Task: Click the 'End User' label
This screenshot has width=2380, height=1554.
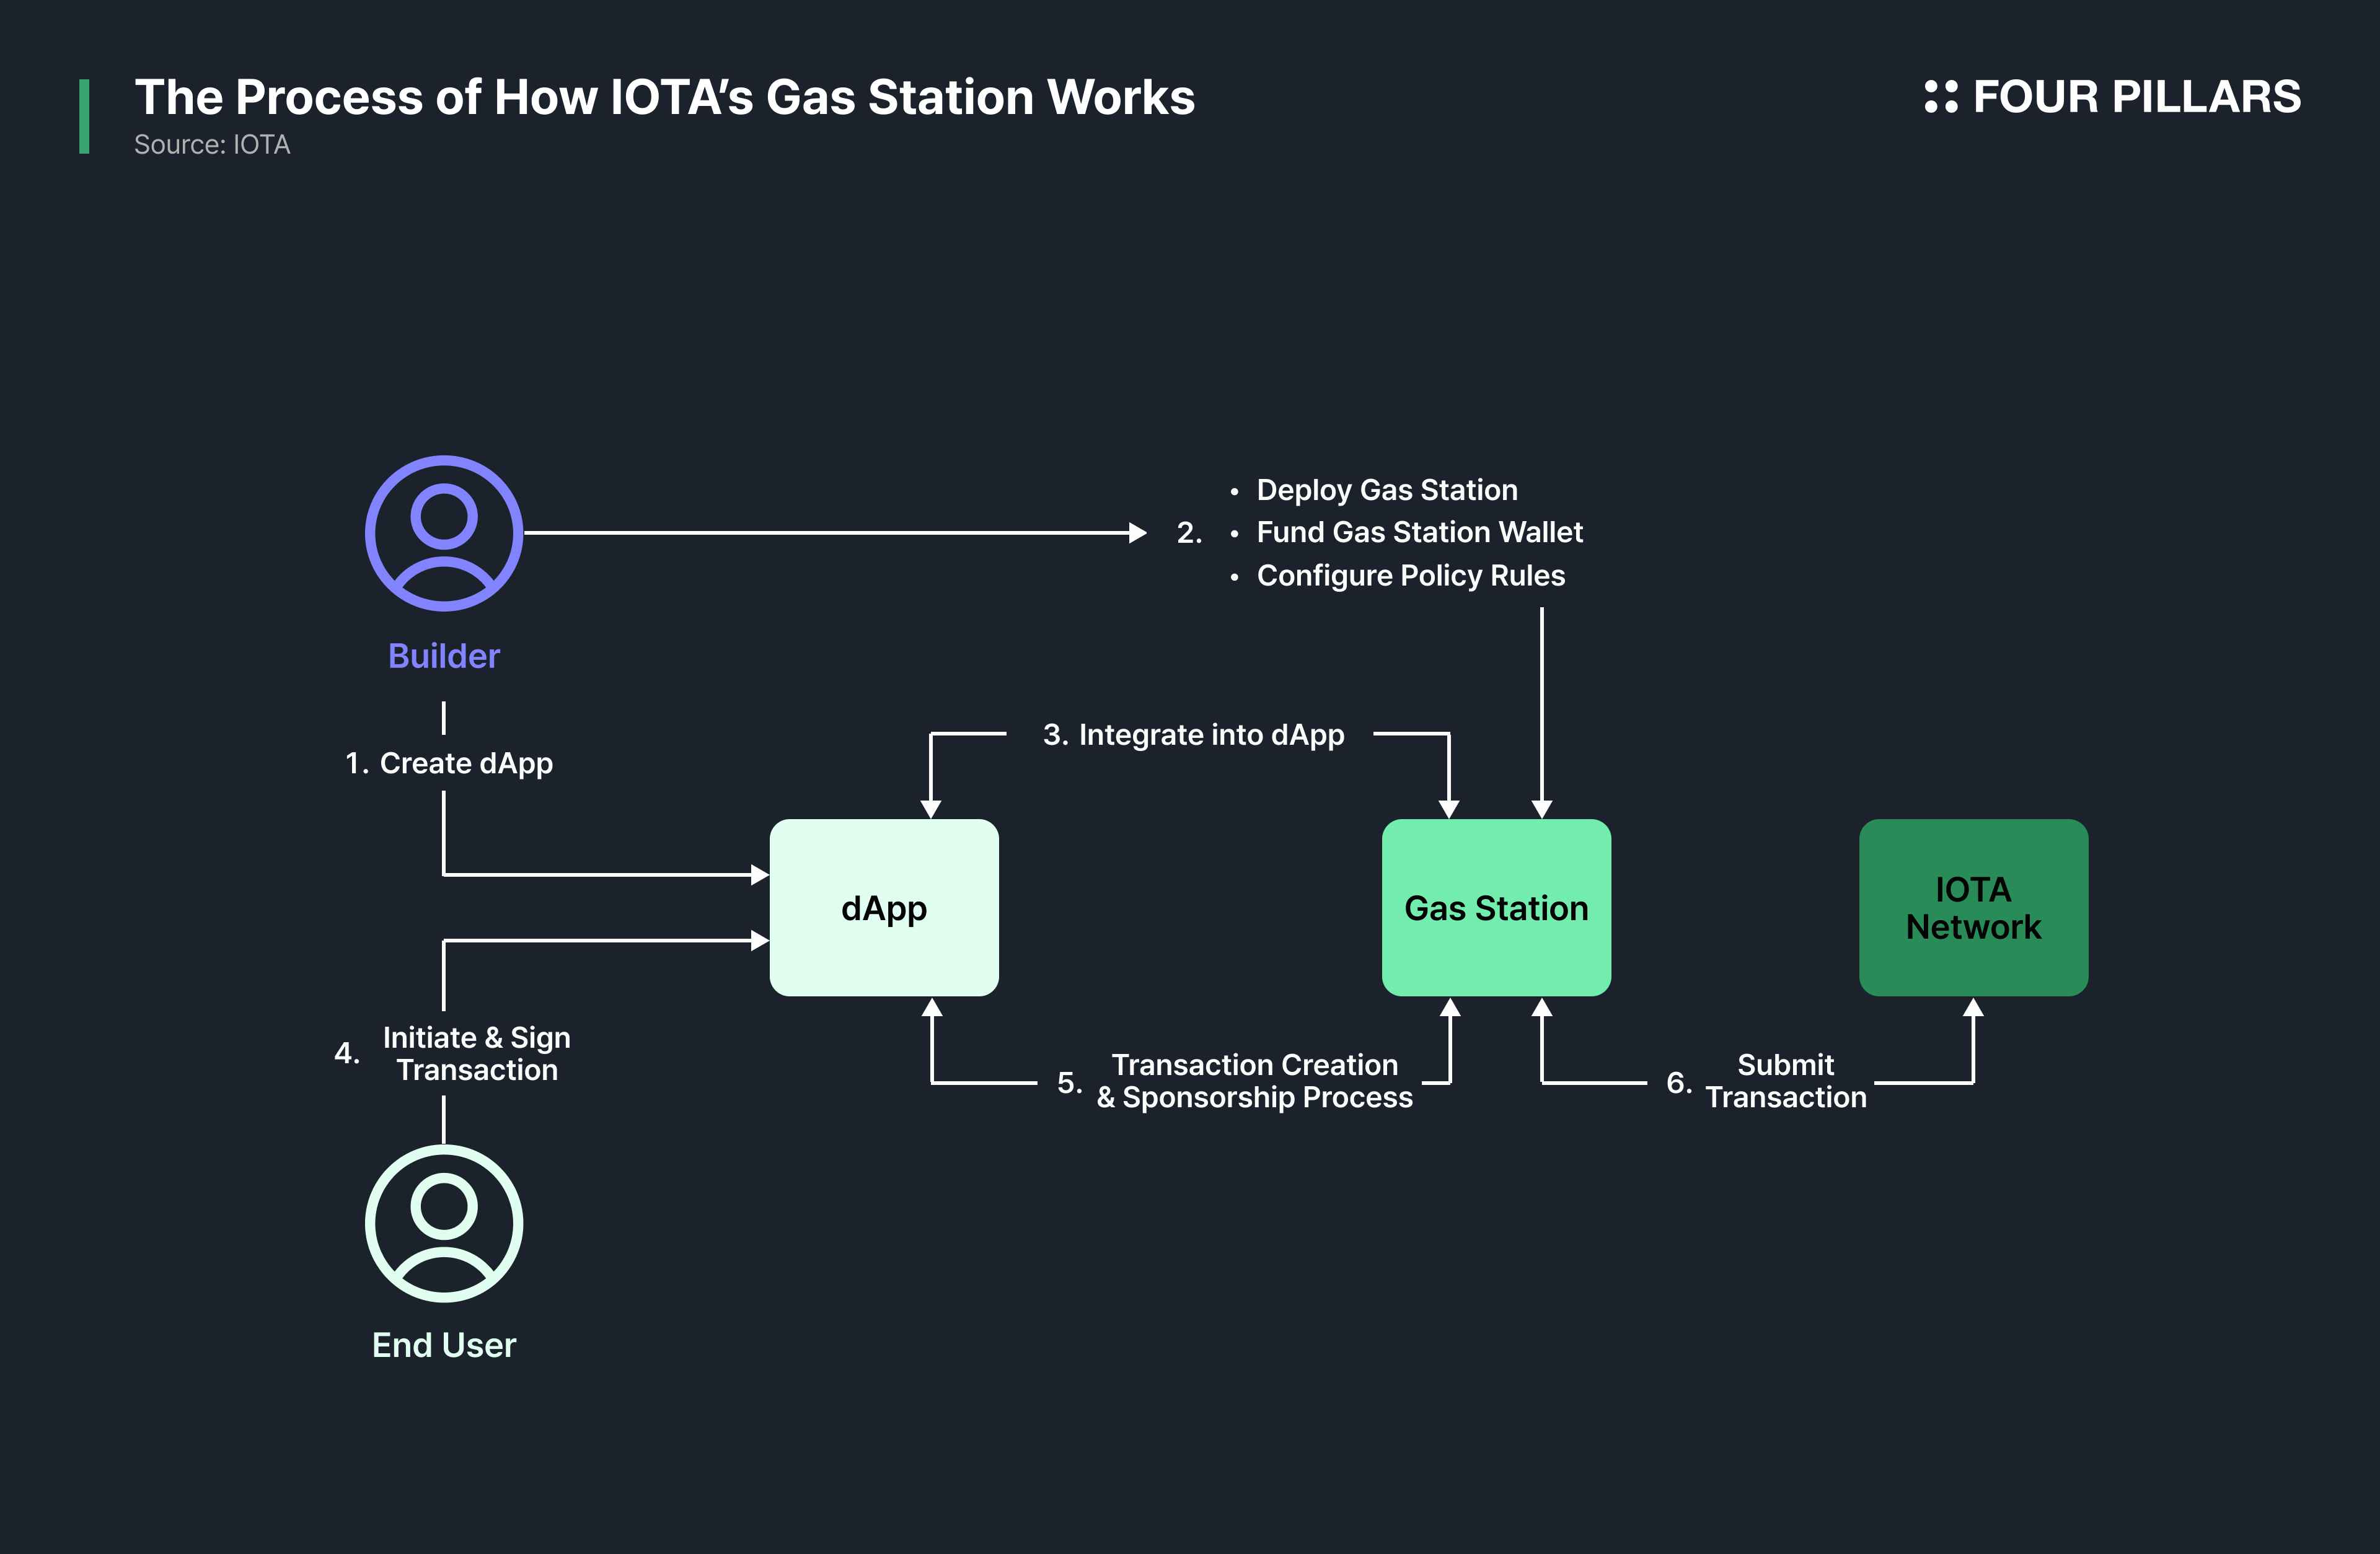Action: [444, 1345]
